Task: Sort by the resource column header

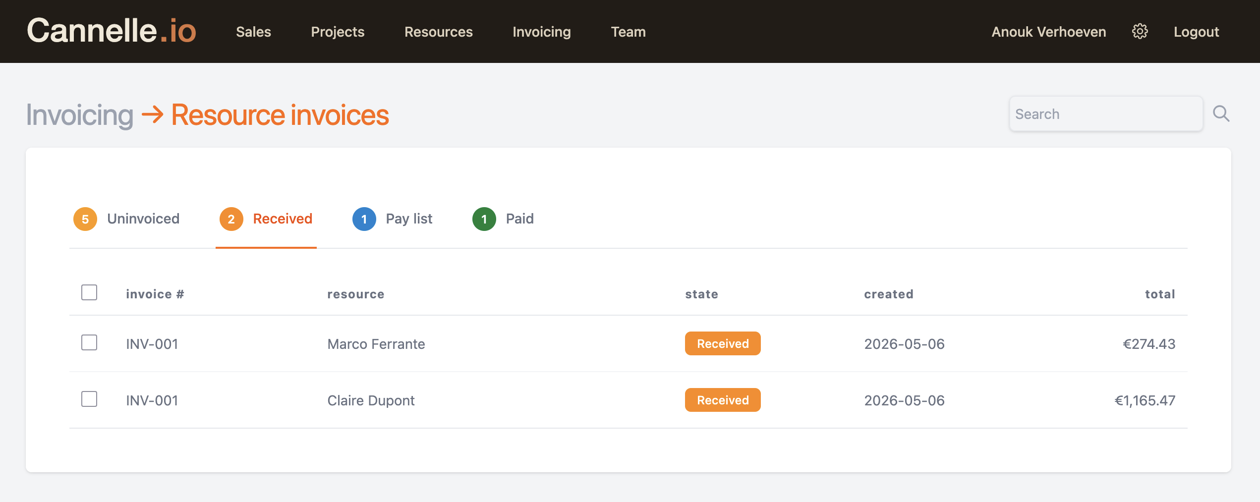Action: coord(356,294)
